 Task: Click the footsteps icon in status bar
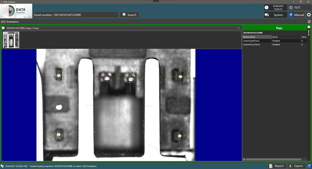click(2, 166)
